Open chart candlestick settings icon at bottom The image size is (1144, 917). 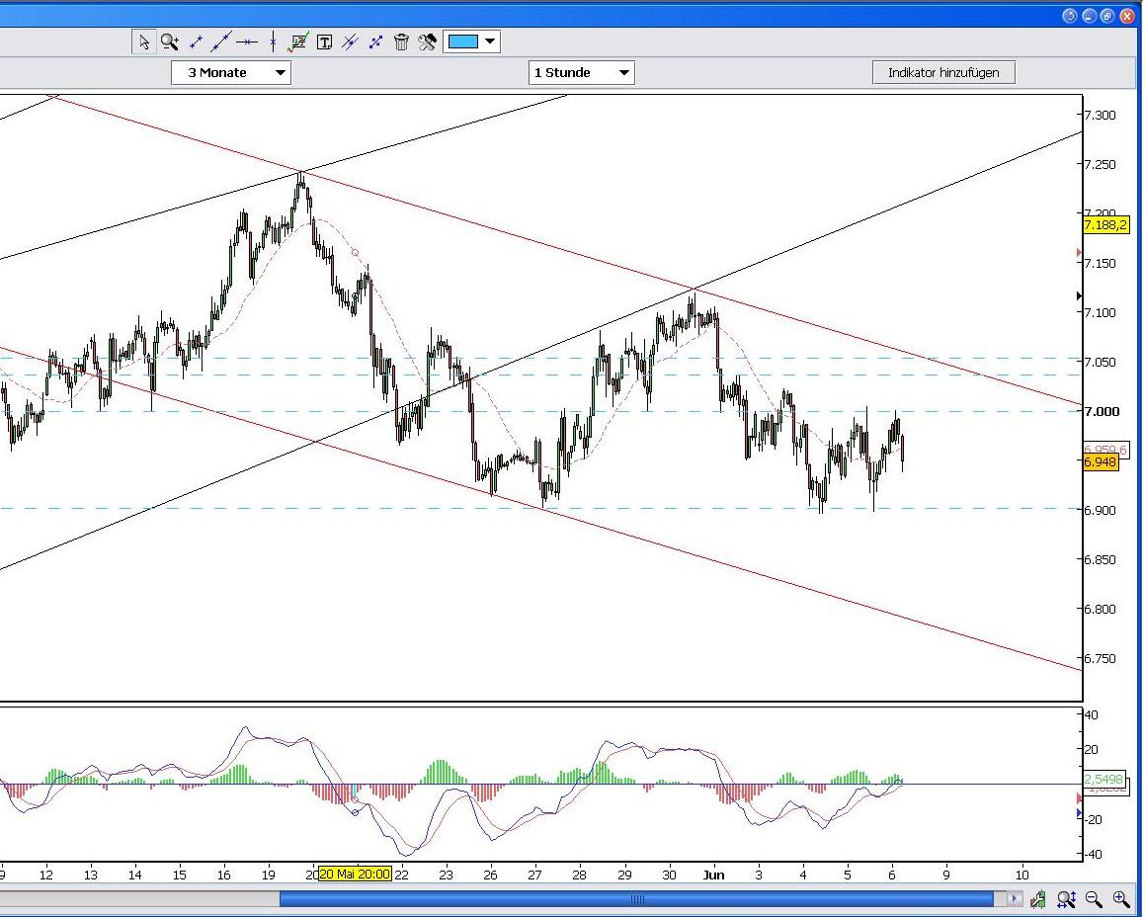(x=1038, y=899)
